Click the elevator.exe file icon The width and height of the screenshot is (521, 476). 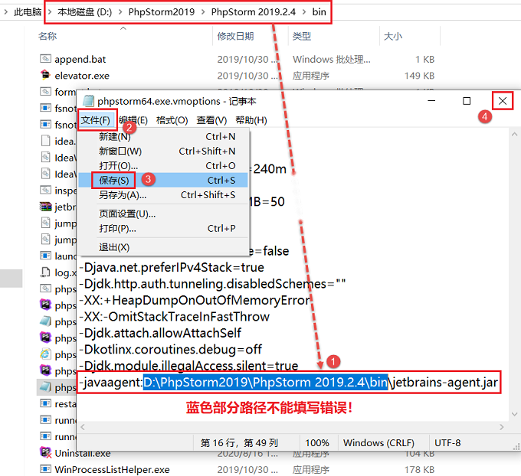(45, 75)
